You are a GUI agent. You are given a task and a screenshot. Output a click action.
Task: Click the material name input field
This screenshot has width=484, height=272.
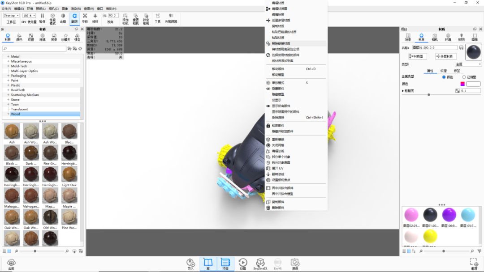(435, 48)
